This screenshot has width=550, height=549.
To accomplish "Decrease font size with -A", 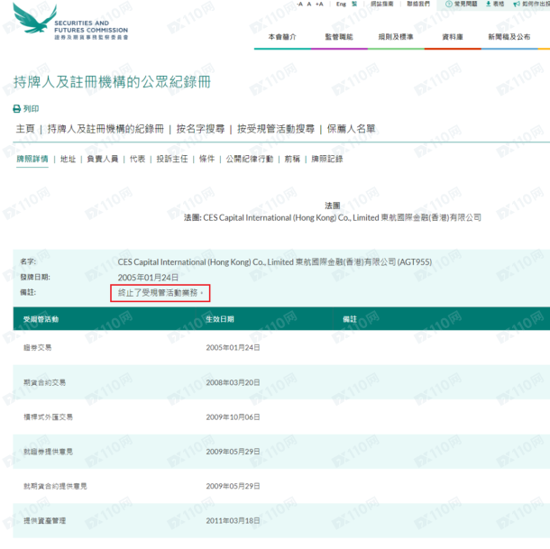I will (300, 4).
